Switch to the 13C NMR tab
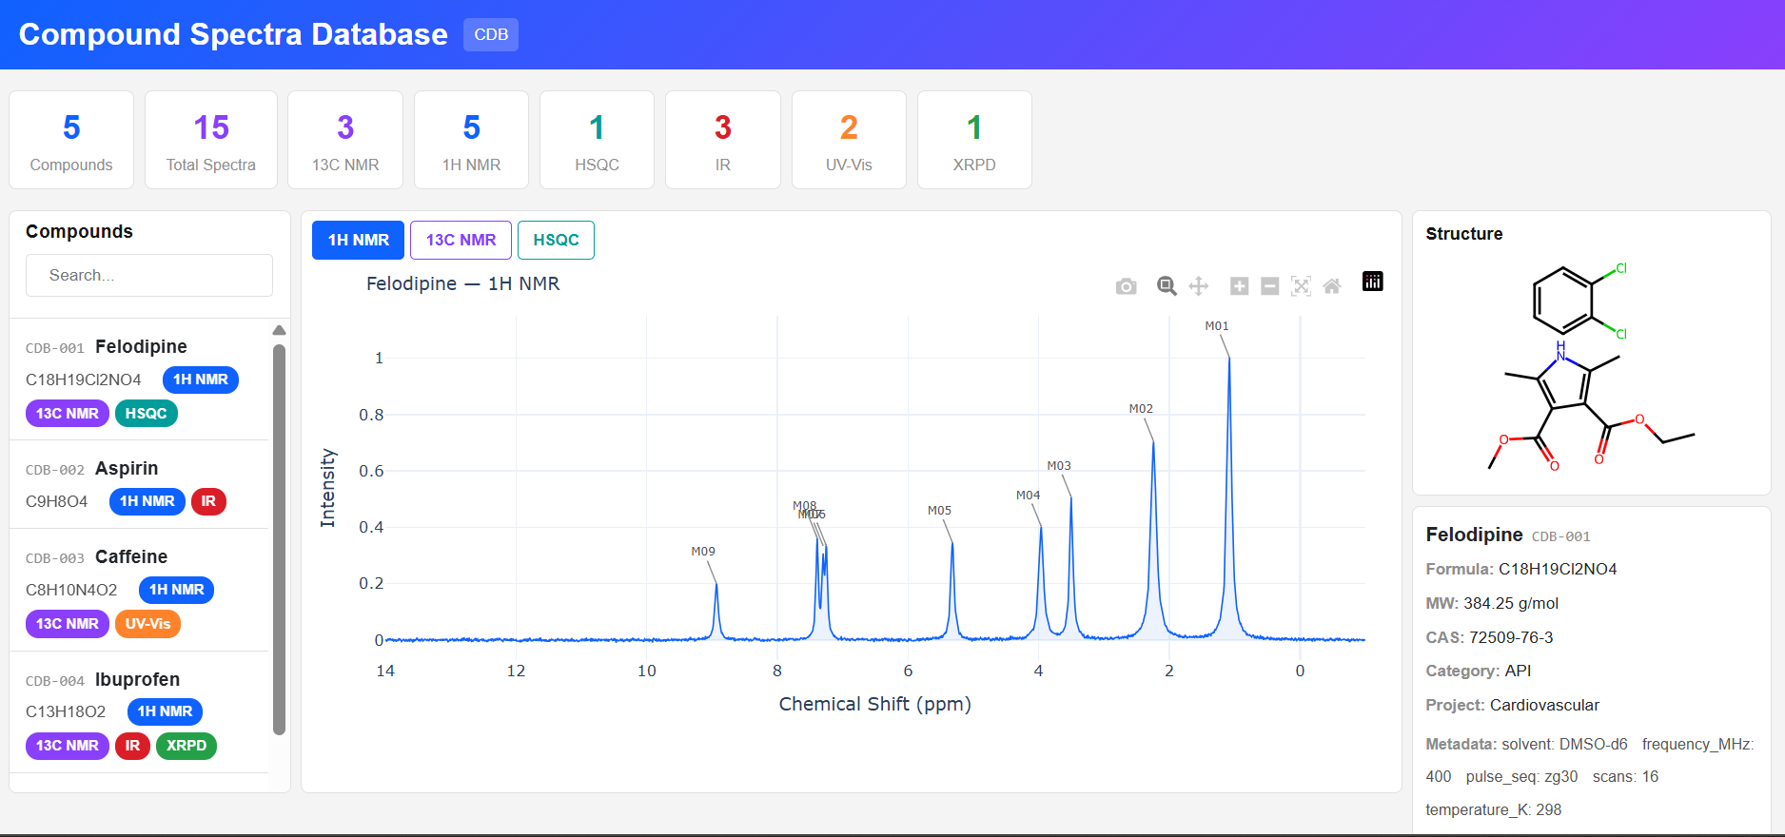Screen dimensions: 1785x837 461,240
